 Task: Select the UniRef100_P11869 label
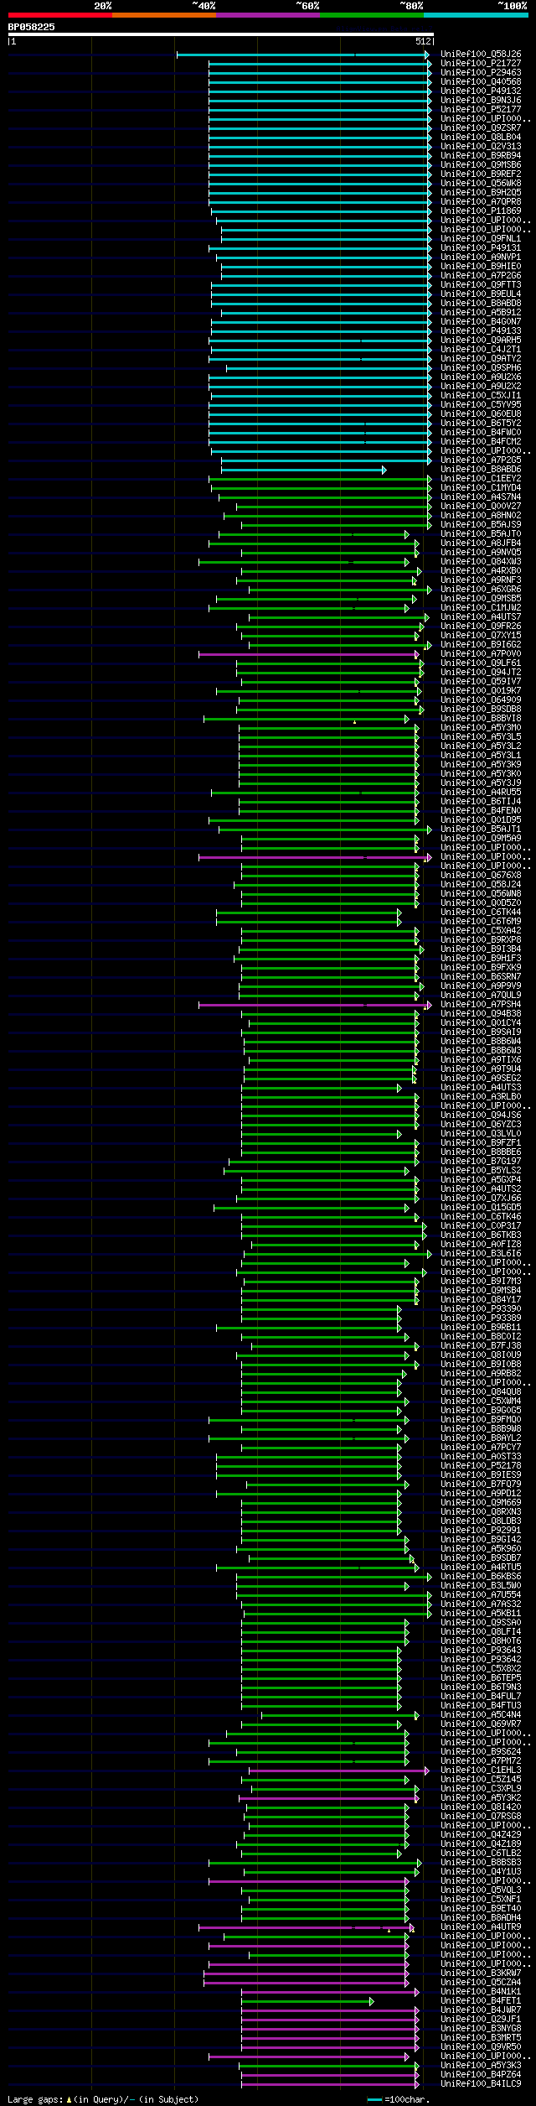click(x=481, y=211)
